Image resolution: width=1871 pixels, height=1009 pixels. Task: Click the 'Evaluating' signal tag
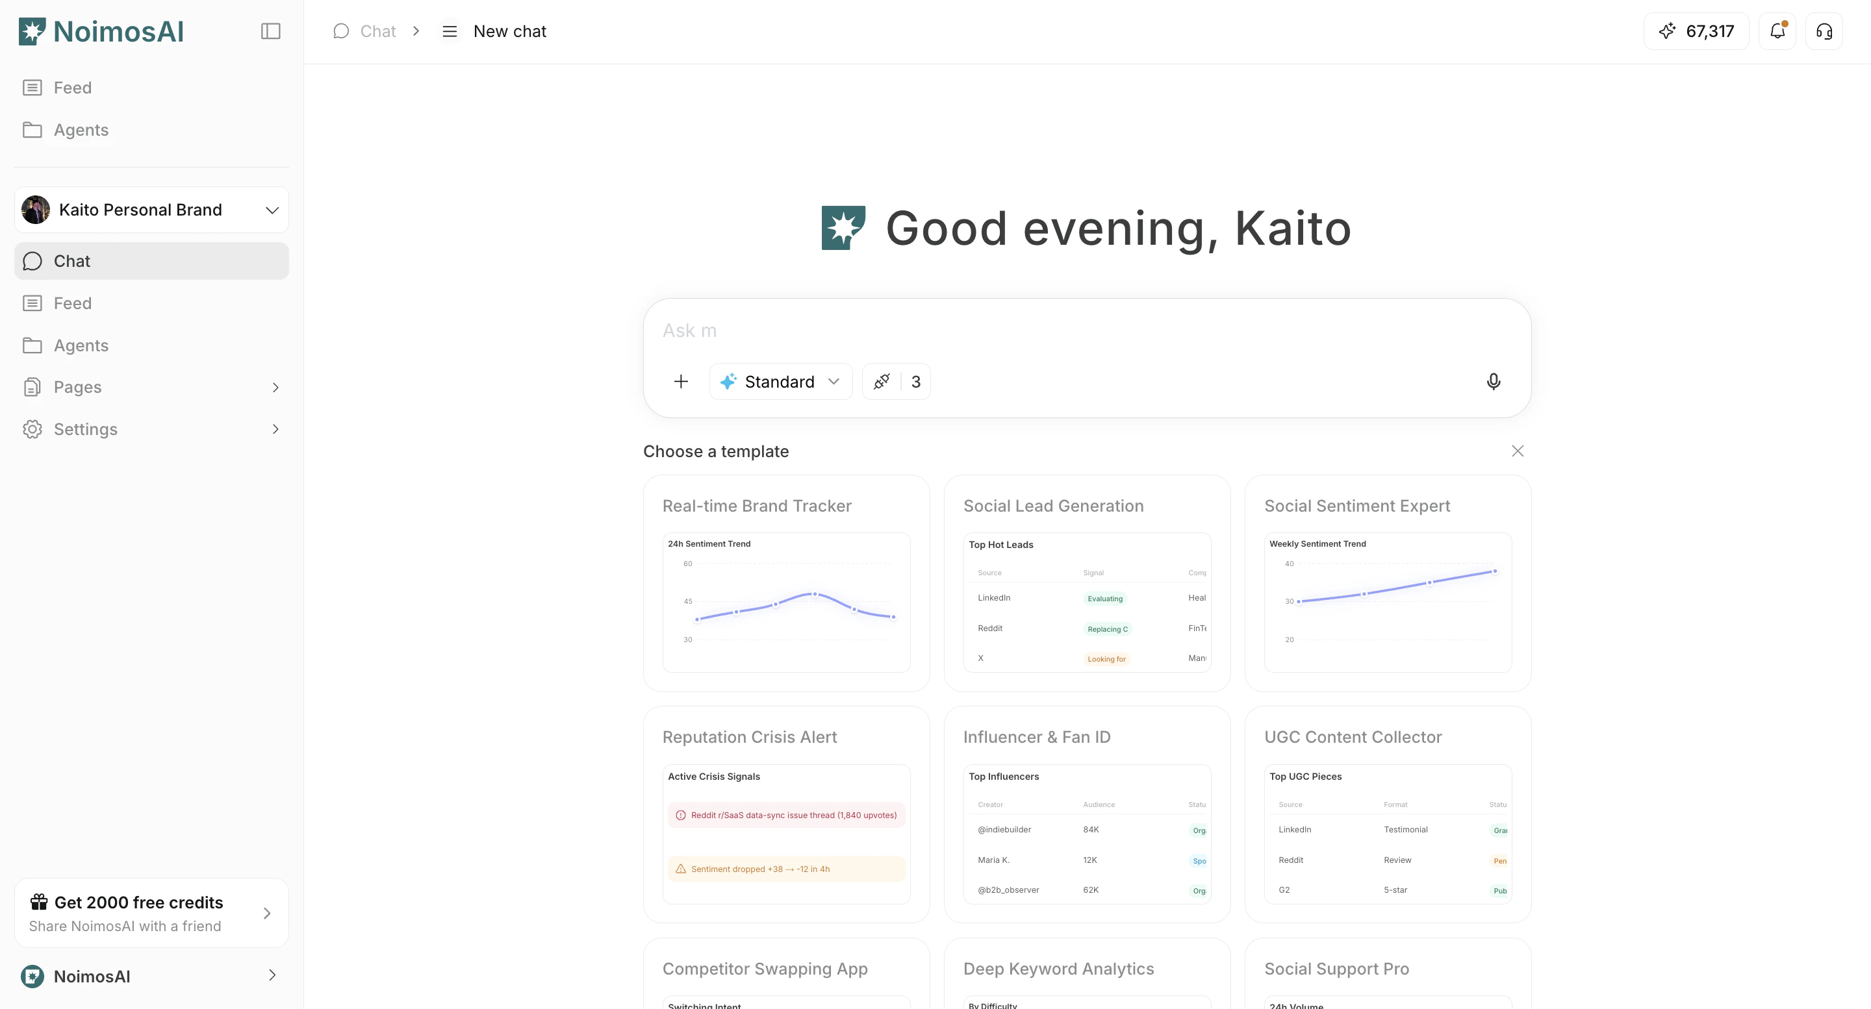click(1104, 599)
